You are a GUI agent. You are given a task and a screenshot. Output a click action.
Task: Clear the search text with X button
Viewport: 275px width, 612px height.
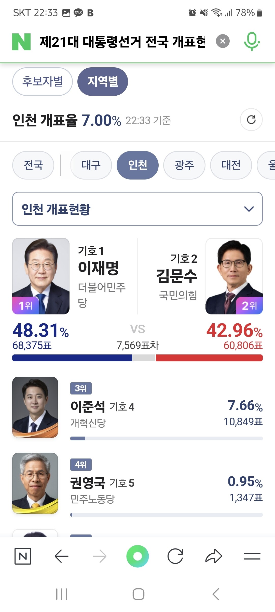click(x=223, y=41)
